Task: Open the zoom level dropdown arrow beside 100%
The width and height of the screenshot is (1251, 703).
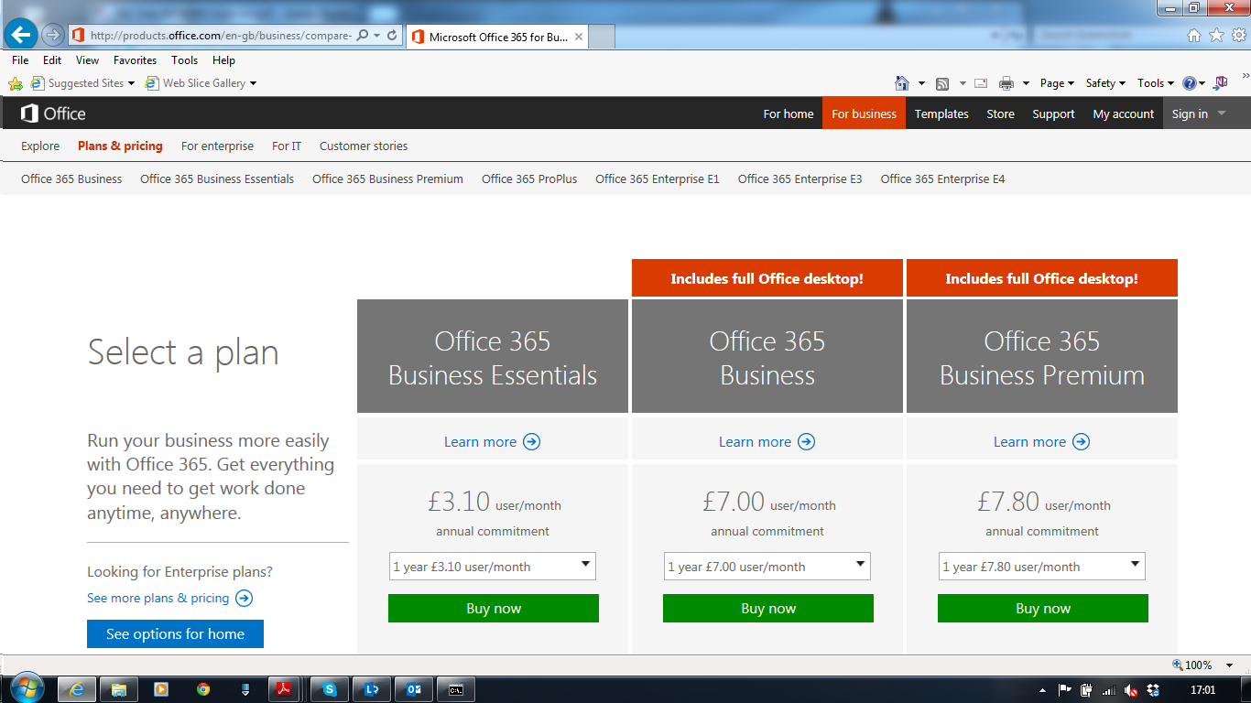Action: (1230, 665)
